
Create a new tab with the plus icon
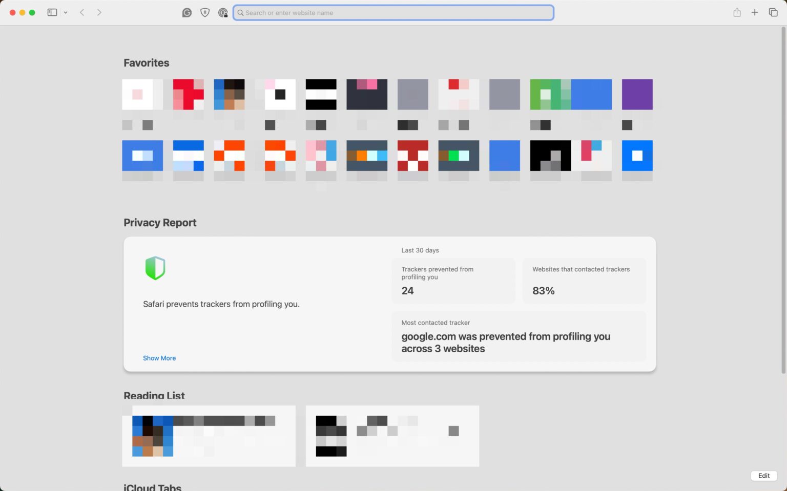point(755,12)
